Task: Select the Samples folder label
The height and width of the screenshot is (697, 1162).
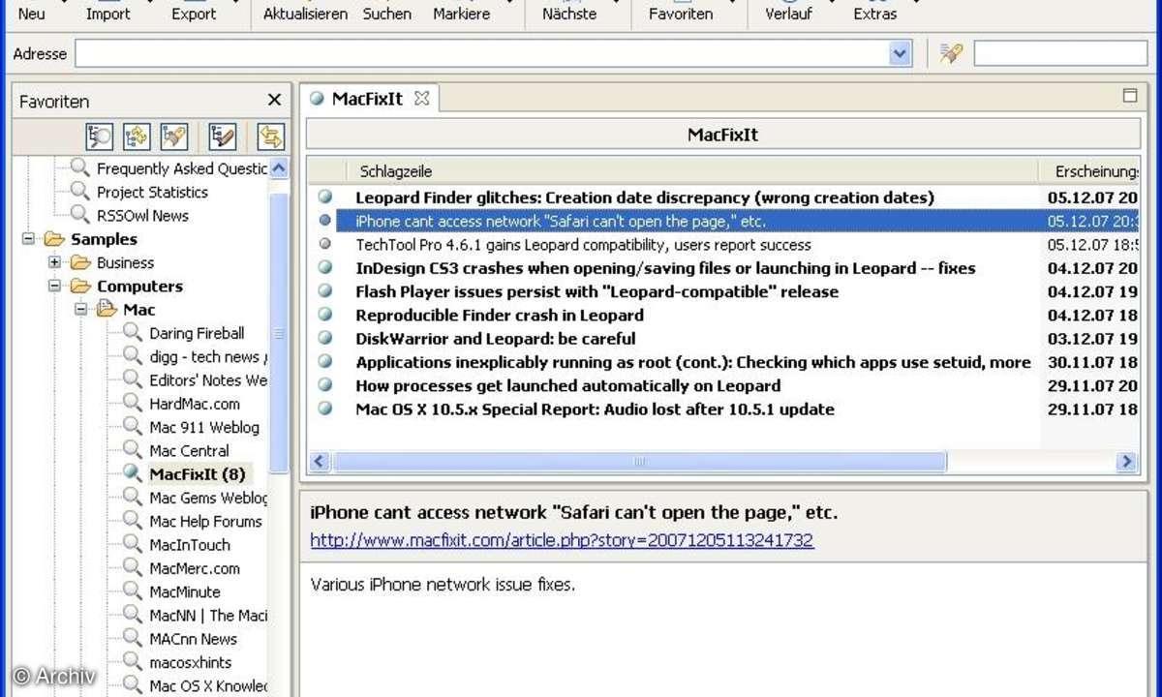Action: coord(104,239)
